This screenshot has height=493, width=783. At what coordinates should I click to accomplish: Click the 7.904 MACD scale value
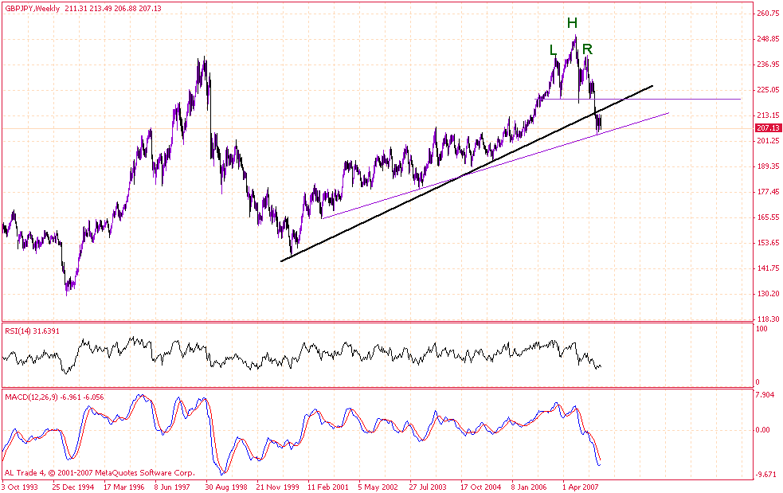[766, 394]
